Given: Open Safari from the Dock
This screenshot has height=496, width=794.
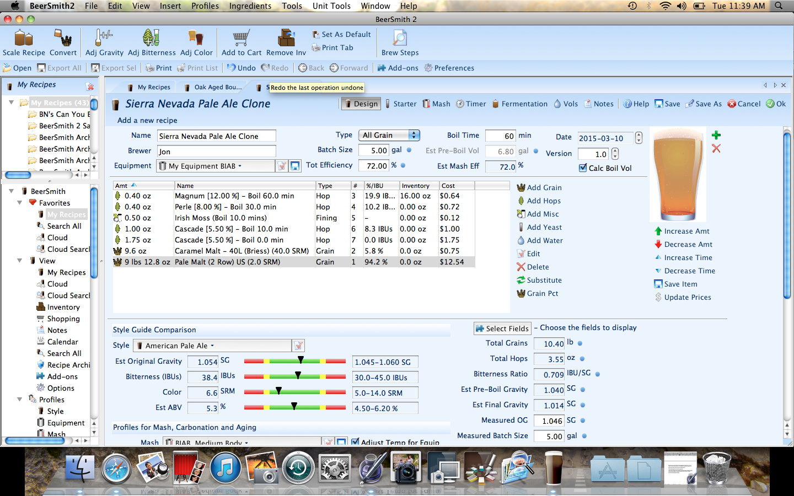Looking at the screenshot, I should (x=116, y=469).
